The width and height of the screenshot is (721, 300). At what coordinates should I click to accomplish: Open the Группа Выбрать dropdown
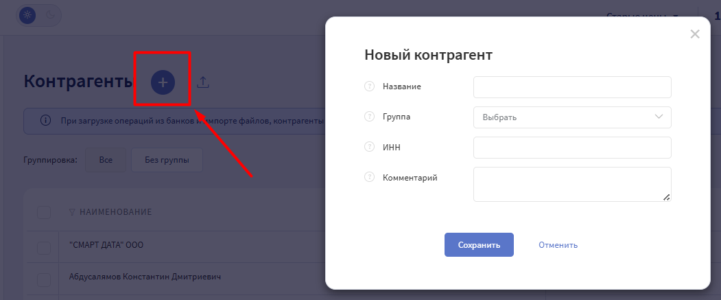[572, 117]
